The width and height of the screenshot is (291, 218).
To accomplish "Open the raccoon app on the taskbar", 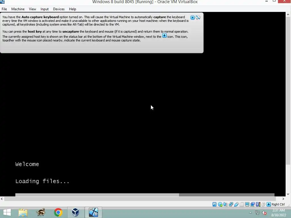I will pos(41,212).
